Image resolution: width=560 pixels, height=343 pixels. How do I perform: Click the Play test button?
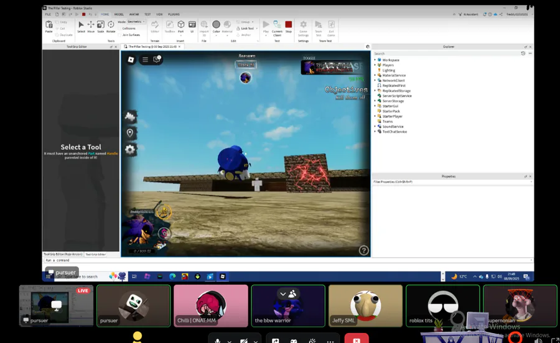coord(266,27)
